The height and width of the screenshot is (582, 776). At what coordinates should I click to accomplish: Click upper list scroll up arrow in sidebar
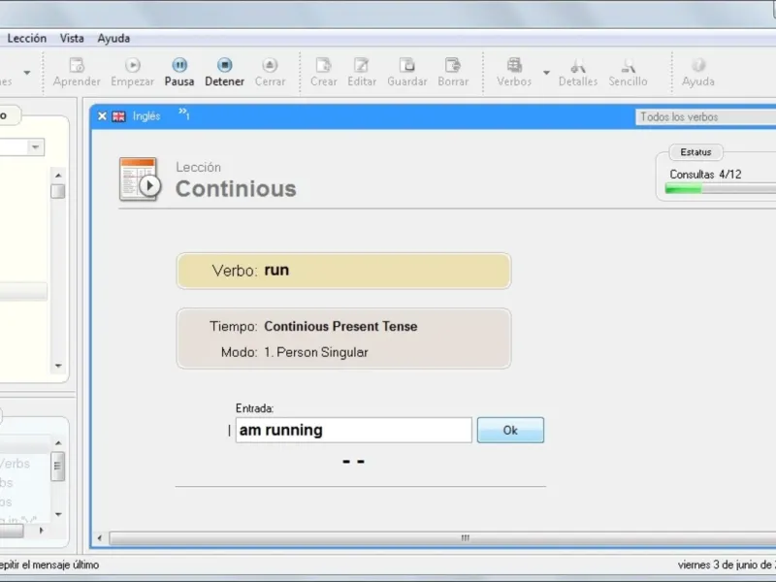[58, 176]
